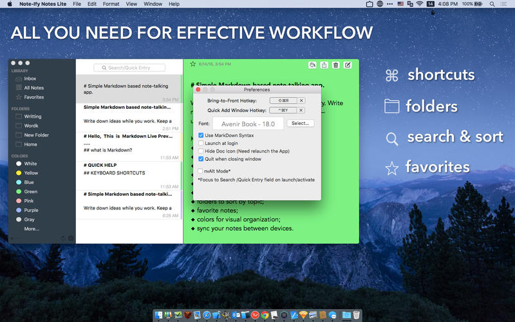Clear the Bring-to-Front hotkey with X
Image resolution: width=515 pixels, height=322 pixels.
(301, 100)
